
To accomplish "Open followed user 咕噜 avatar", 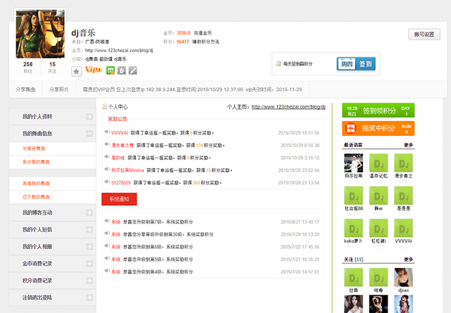I will (378, 277).
